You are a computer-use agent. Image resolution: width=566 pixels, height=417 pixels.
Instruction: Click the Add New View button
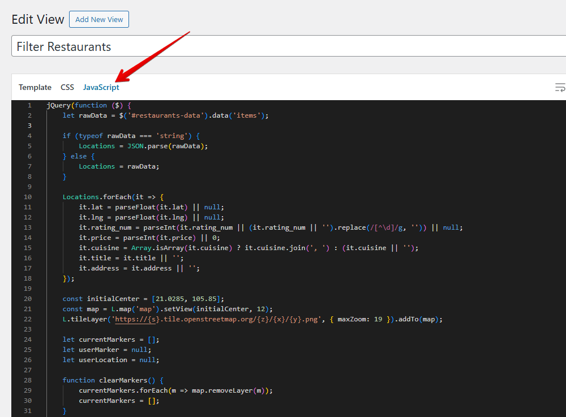pyautogui.click(x=98, y=19)
